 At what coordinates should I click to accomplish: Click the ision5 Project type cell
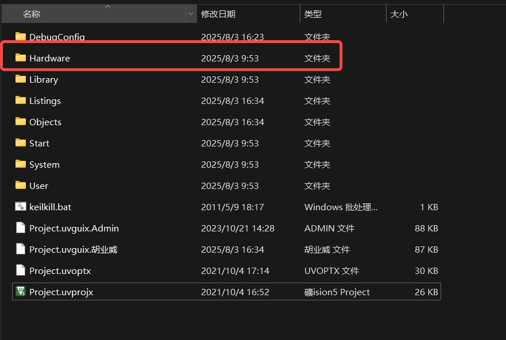click(x=337, y=292)
